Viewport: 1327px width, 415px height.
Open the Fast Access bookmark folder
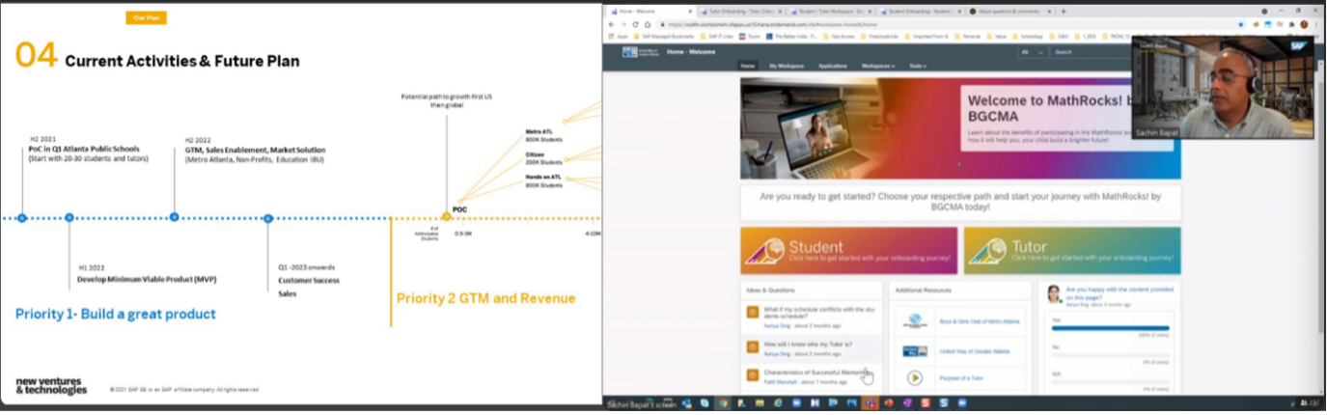(x=838, y=37)
